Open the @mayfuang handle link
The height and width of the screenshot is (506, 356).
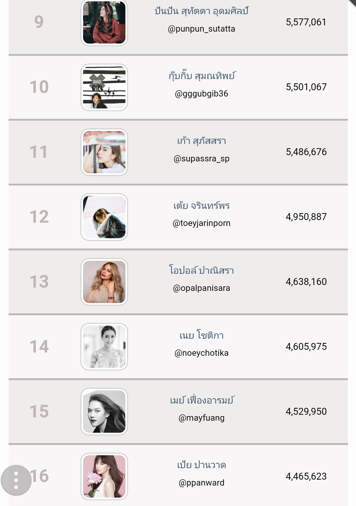coord(201,418)
